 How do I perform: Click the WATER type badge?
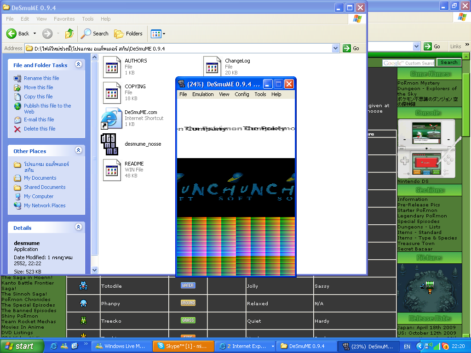(188, 285)
